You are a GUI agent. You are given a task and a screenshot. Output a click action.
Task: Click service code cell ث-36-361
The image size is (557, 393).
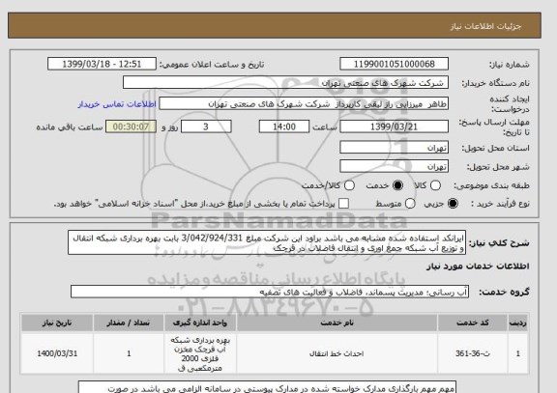pyautogui.click(x=473, y=353)
